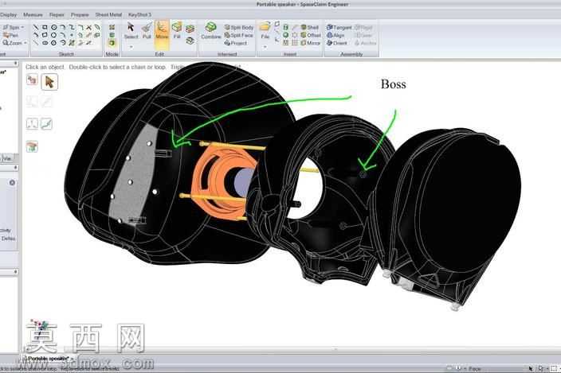Select the Pull tool
Screen dimensions: 561x373
[147, 31]
